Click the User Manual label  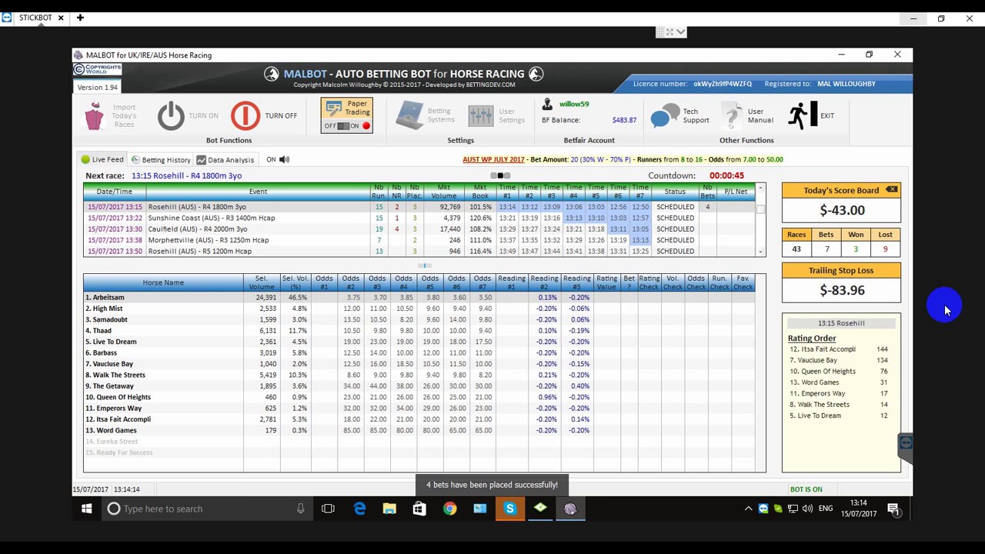point(760,115)
